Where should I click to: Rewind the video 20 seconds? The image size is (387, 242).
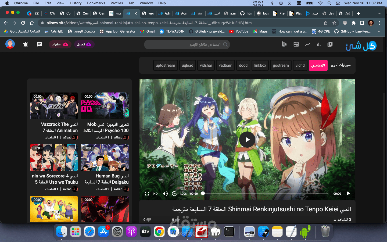pos(174,194)
